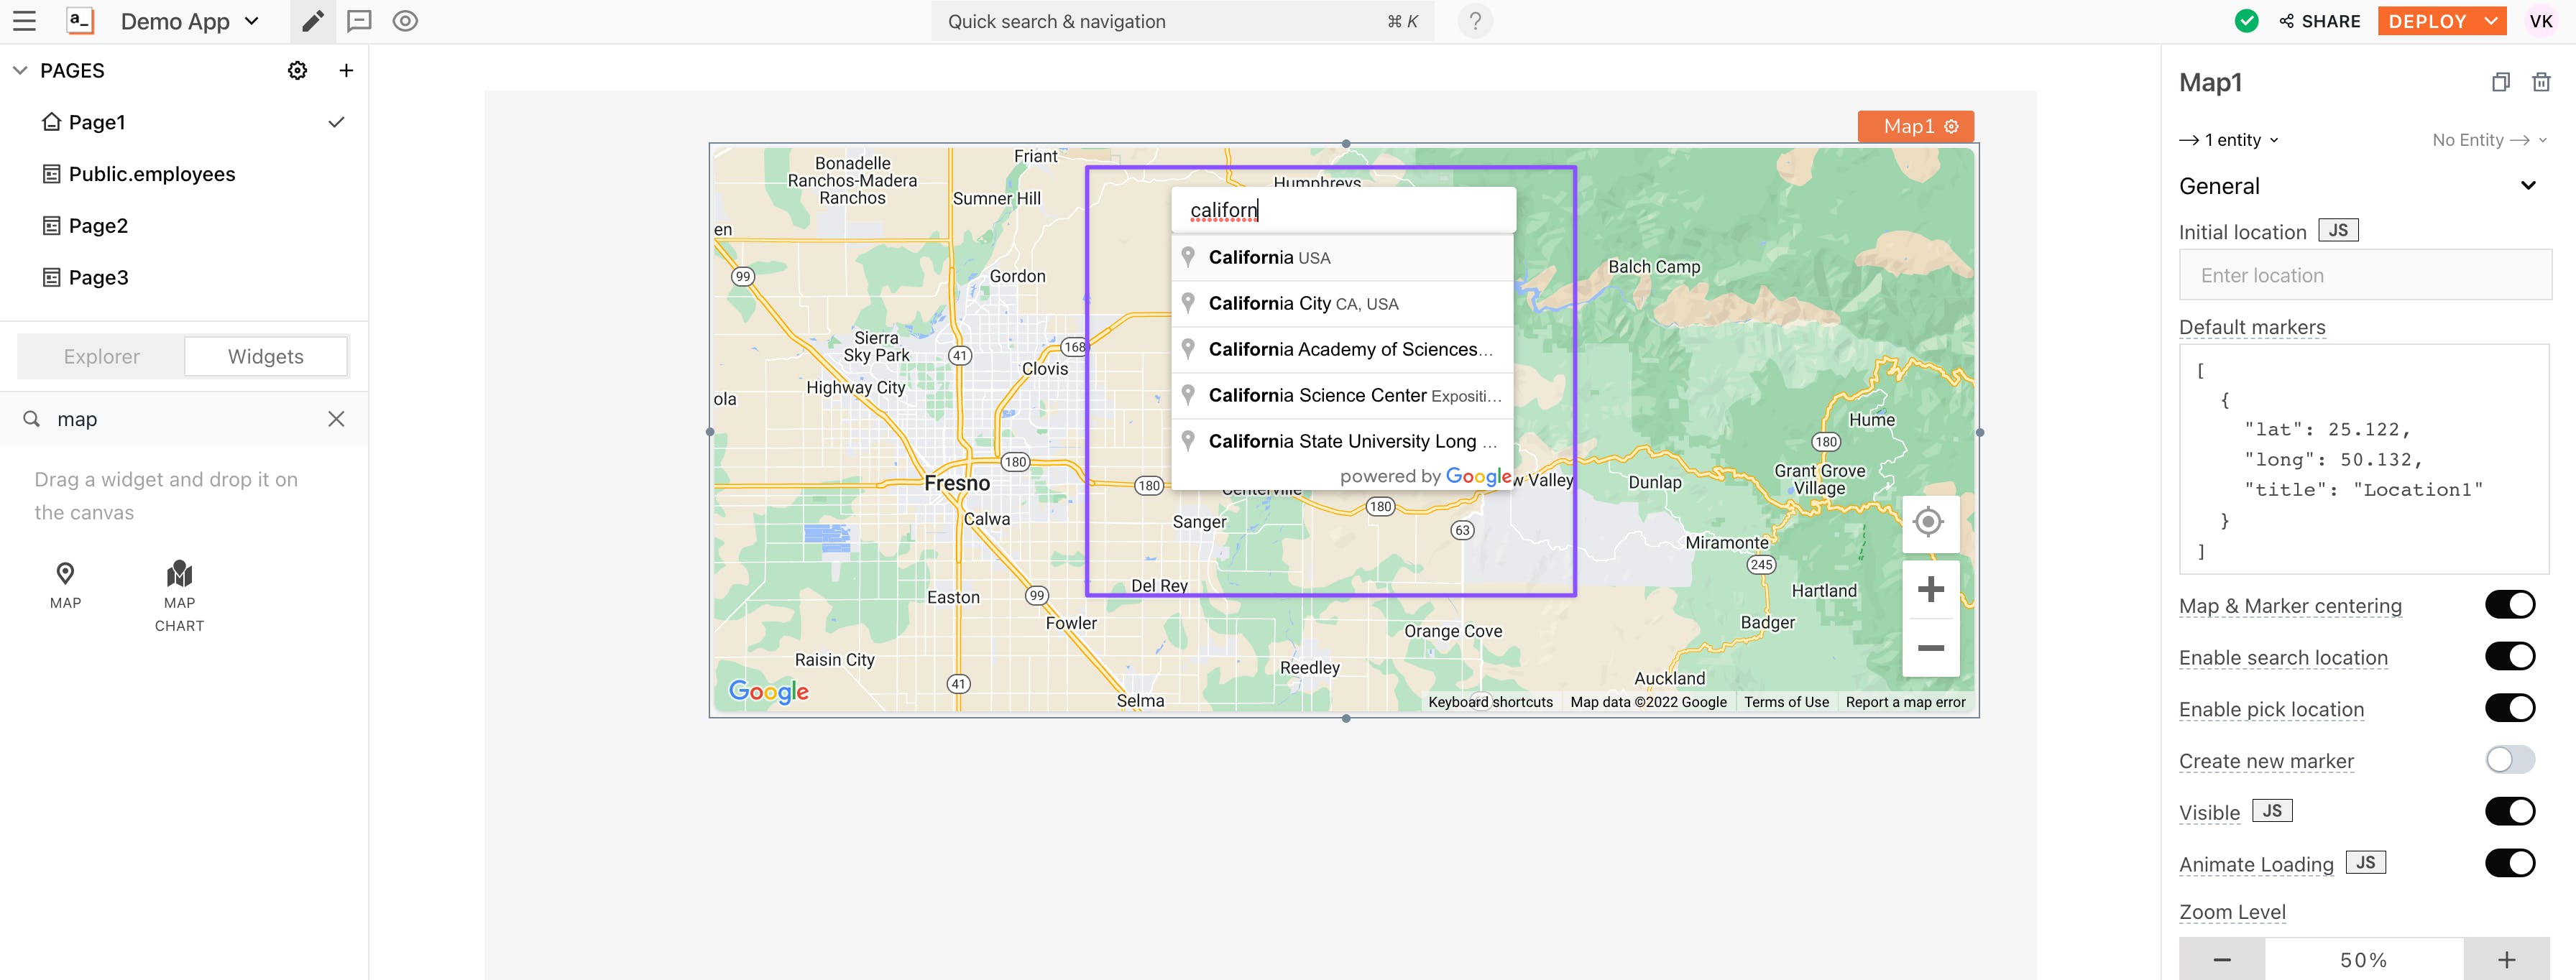Viewport: 2576px width, 980px height.
Task: Click the map's locate me icon
Action: (x=1928, y=522)
